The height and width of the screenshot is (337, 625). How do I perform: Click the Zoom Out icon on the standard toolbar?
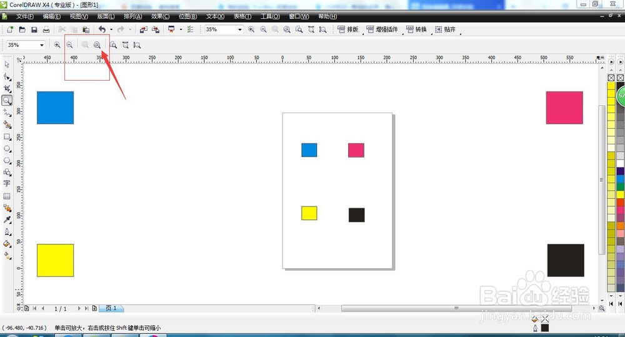tap(263, 29)
